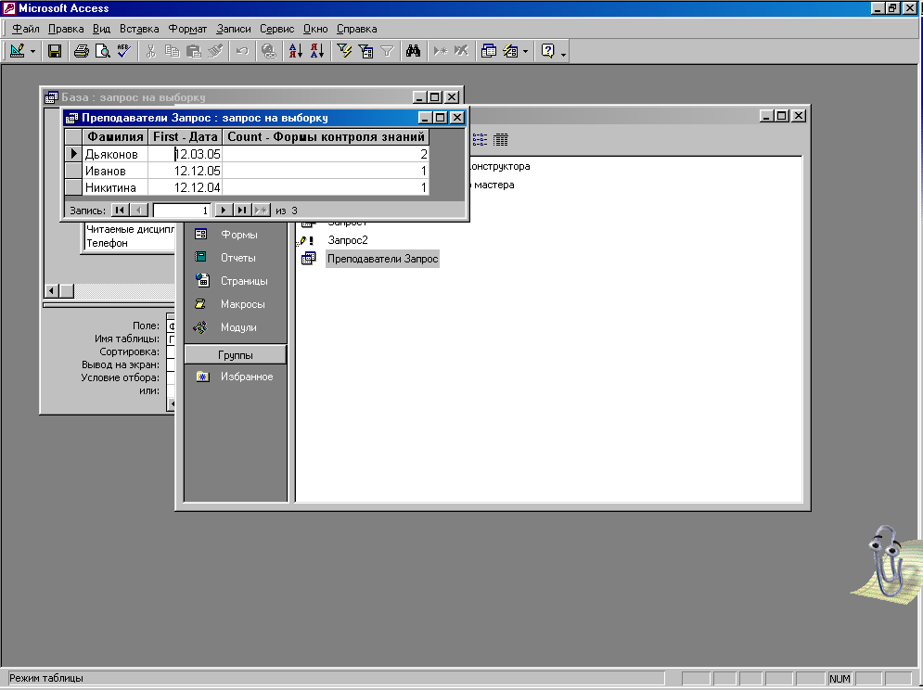Paste with the clipboard icon
The height and width of the screenshot is (690, 923).
click(194, 51)
